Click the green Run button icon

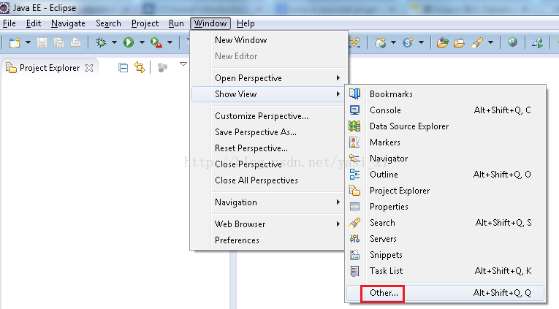click(x=129, y=43)
